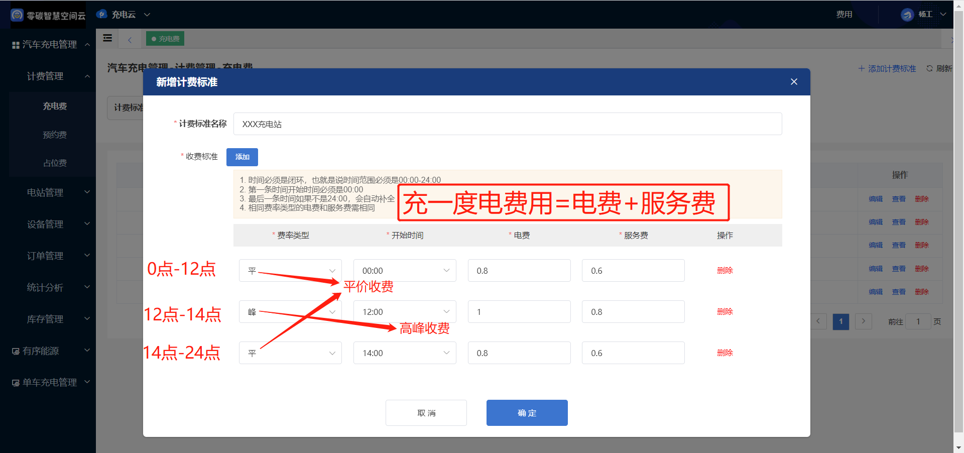Open the 14:00 start time dropdown
The image size is (964, 453).
tap(405, 353)
